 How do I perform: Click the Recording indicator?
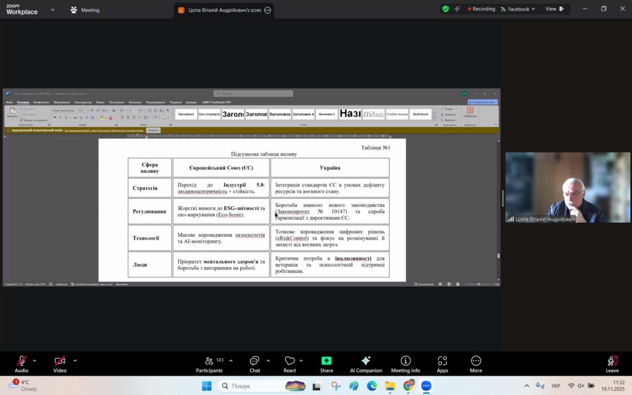pyautogui.click(x=481, y=9)
